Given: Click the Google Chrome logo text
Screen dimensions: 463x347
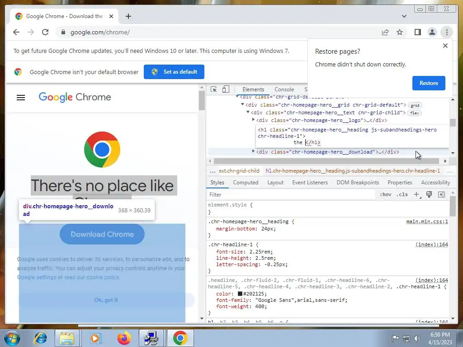Looking at the screenshot, I should [75, 97].
